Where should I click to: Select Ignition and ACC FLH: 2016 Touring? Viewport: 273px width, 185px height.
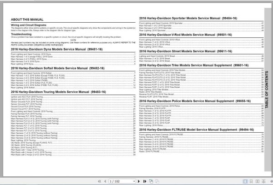73,97
